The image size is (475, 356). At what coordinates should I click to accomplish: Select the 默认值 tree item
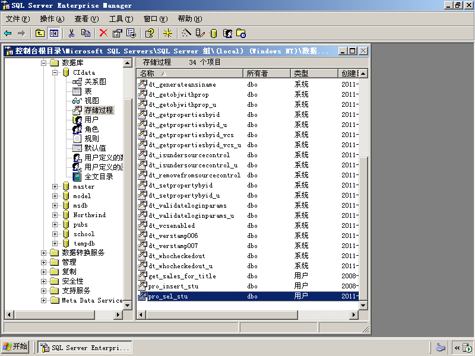click(x=95, y=148)
